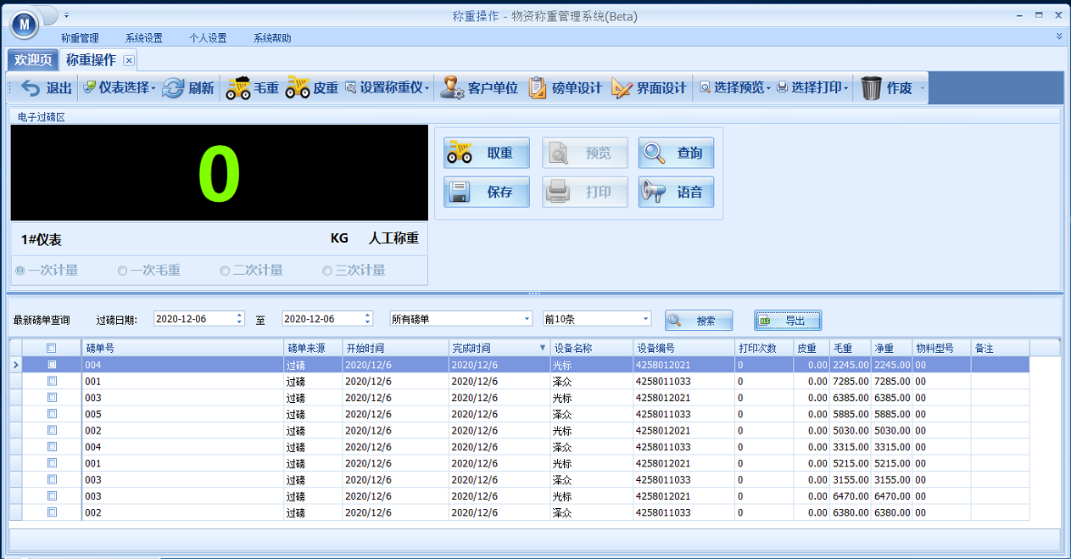Select the 二次计量 radio button
This screenshot has width=1071, height=559.
click(x=224, y=270)
